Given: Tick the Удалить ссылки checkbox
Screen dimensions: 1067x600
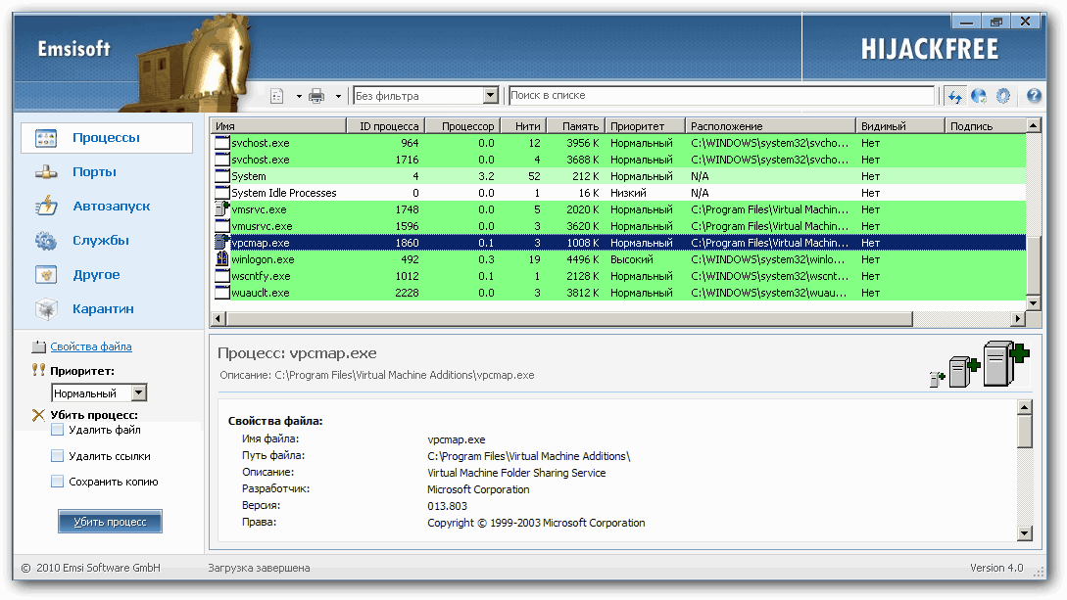Looking at the screenshot, I should coord(57,456).
